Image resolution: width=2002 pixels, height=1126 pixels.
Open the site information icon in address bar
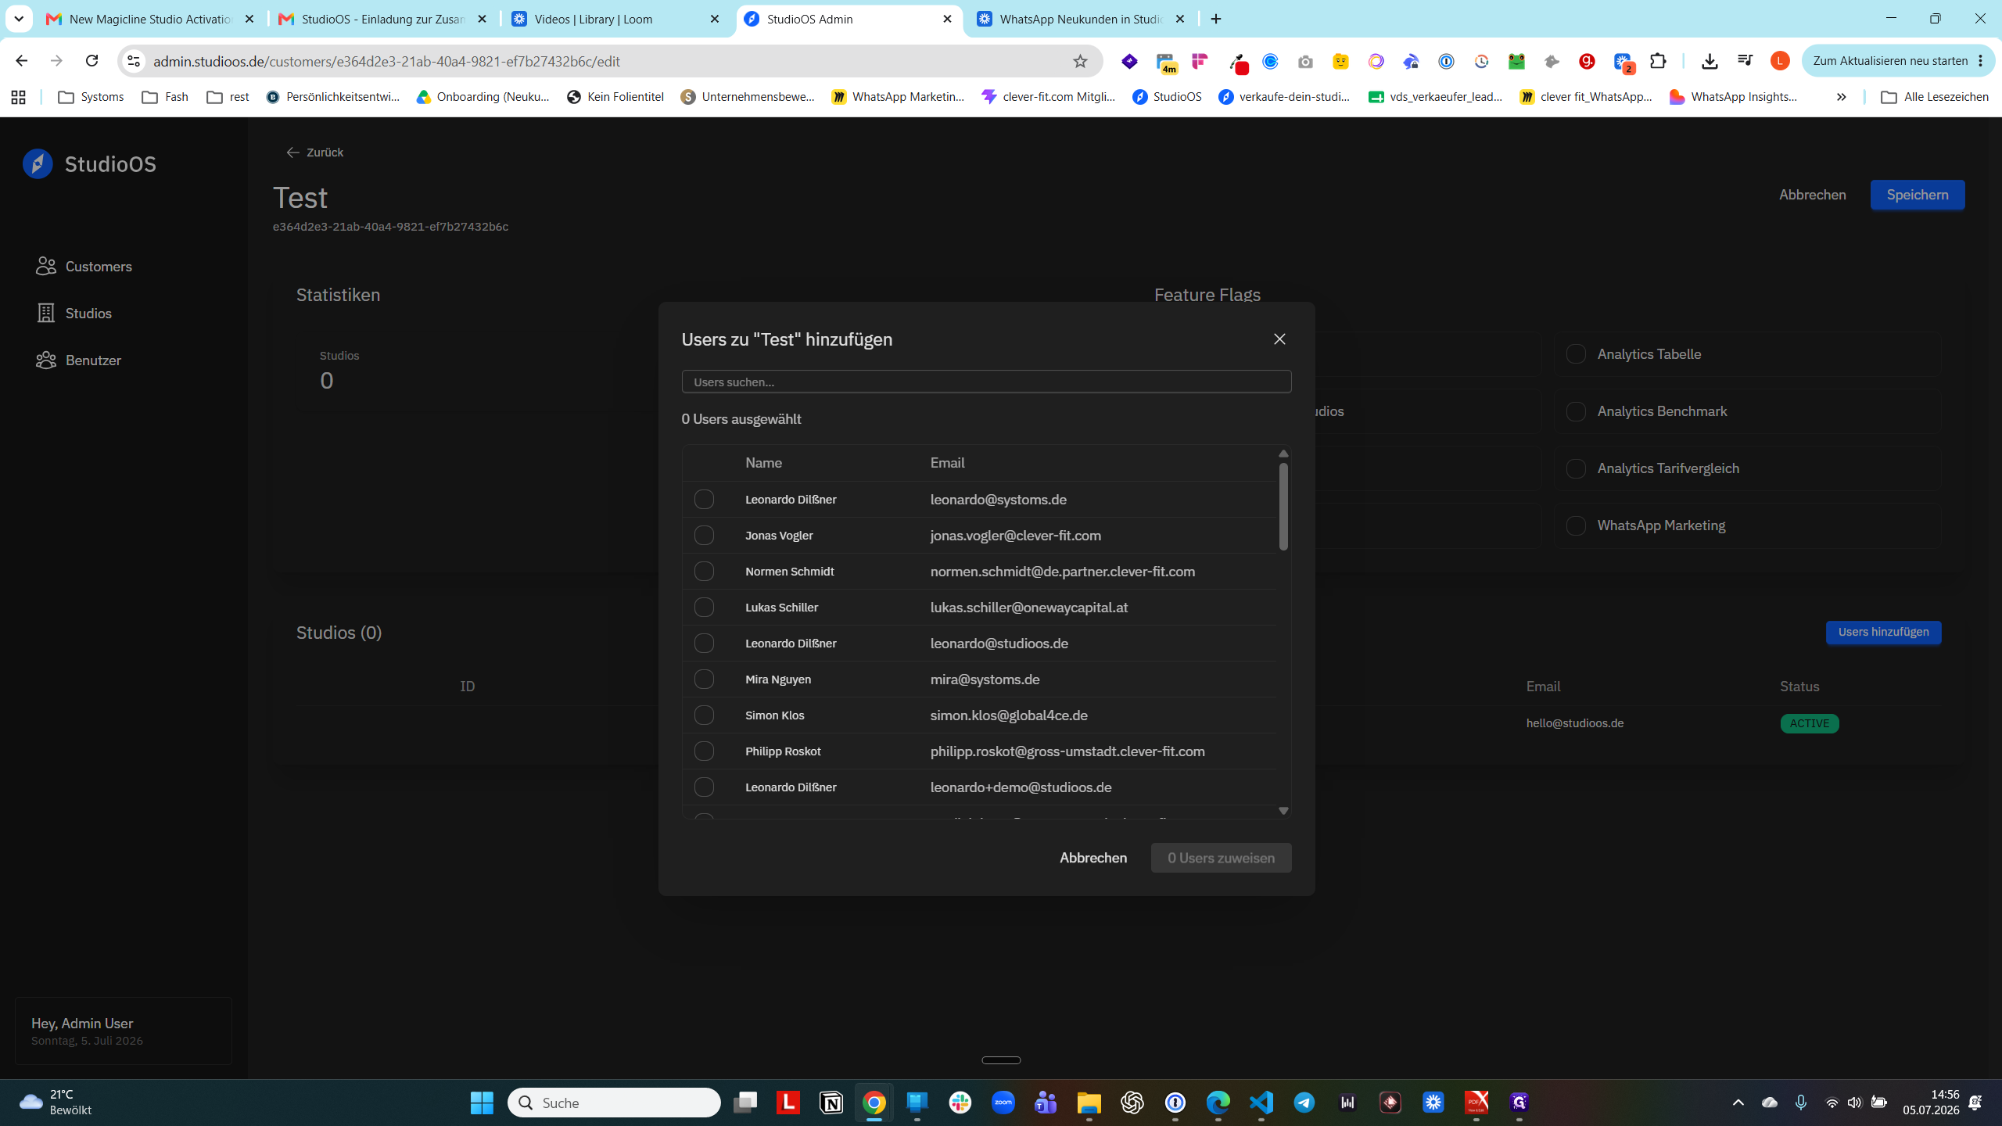134,61
